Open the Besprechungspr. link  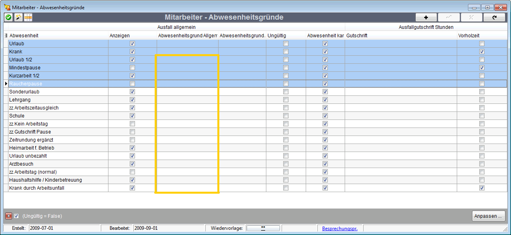[x=340, y=228]
